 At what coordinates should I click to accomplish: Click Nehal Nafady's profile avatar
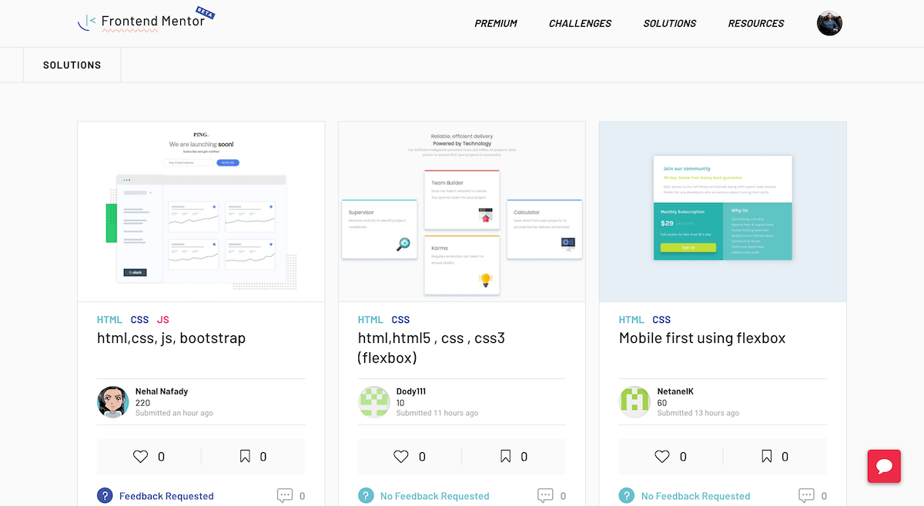[113, 401]
